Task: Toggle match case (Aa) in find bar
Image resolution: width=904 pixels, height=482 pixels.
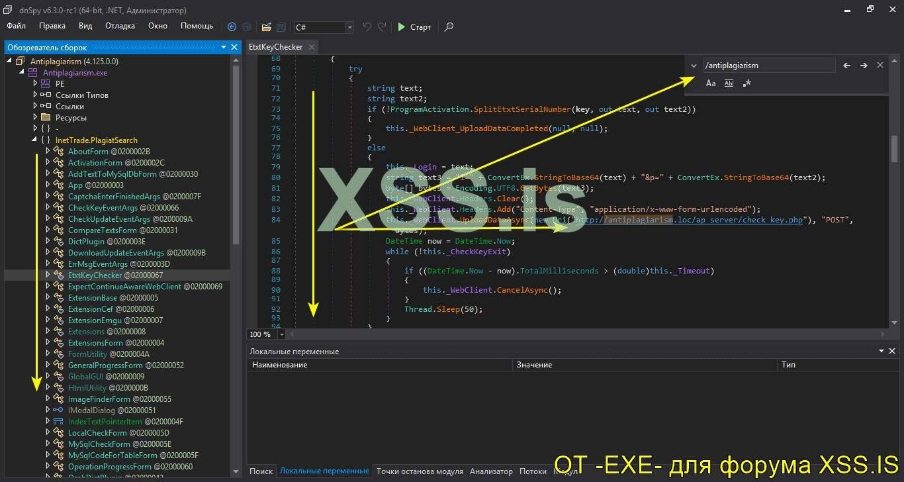Action: [711, 83]
